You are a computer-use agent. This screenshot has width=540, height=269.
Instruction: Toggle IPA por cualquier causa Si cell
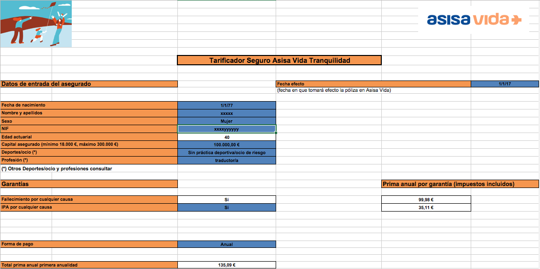coord(227,208)
